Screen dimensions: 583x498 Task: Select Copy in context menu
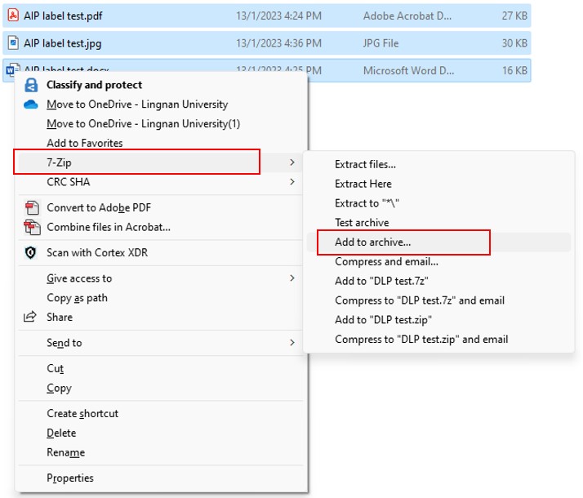[59, 388]
